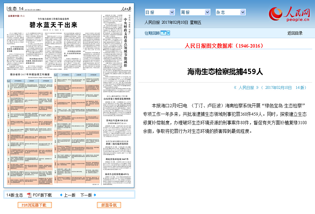Go to 上一版 previous page
The width and height of the screenshot is (315, 214).
point(70,195)
